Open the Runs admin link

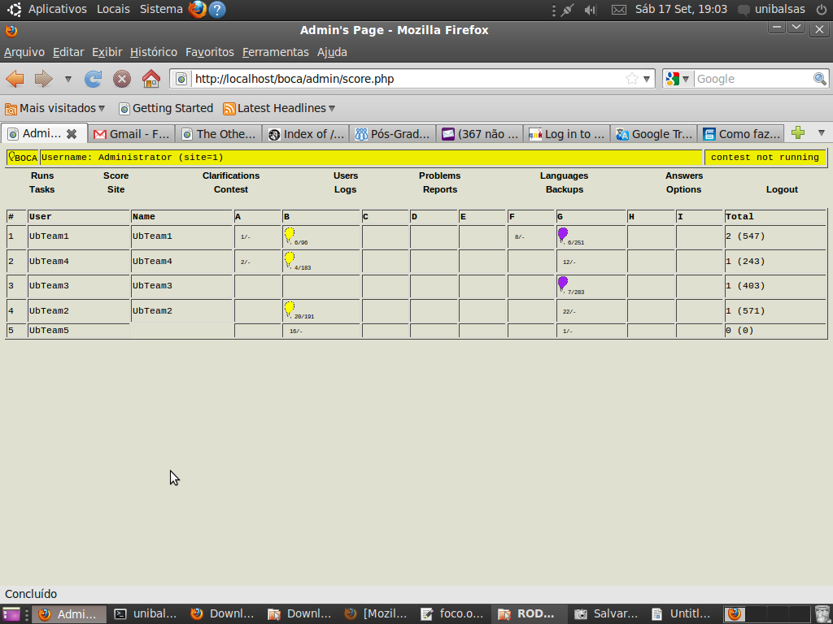click(42, 175)
